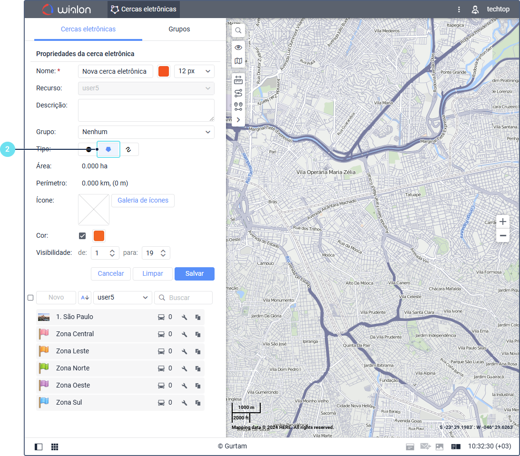
Task: Copy the São Paulo geofence
Action: tap(198, 317)
